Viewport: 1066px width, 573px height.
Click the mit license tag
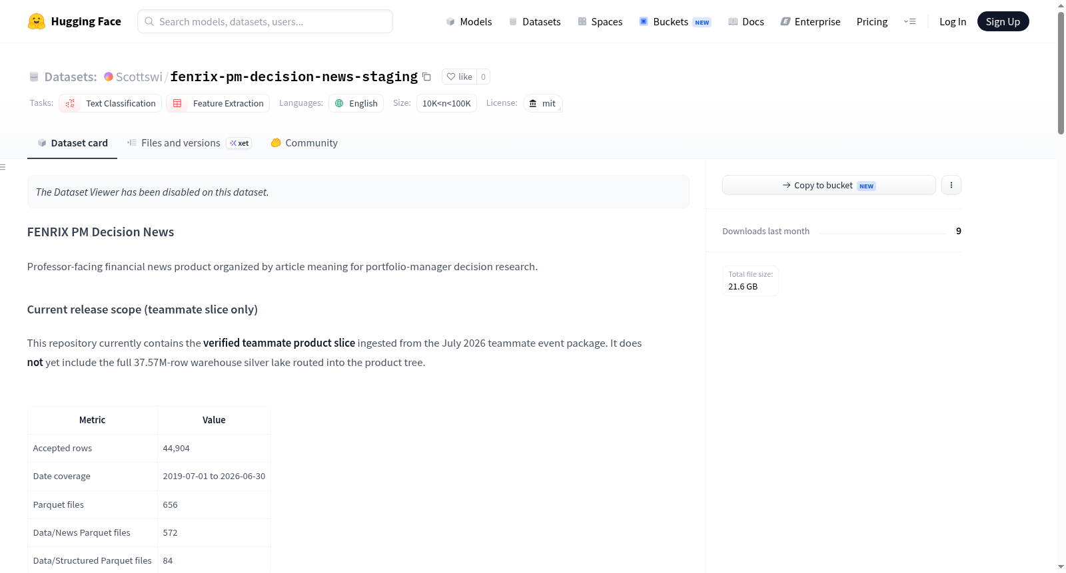coord(542,103)
